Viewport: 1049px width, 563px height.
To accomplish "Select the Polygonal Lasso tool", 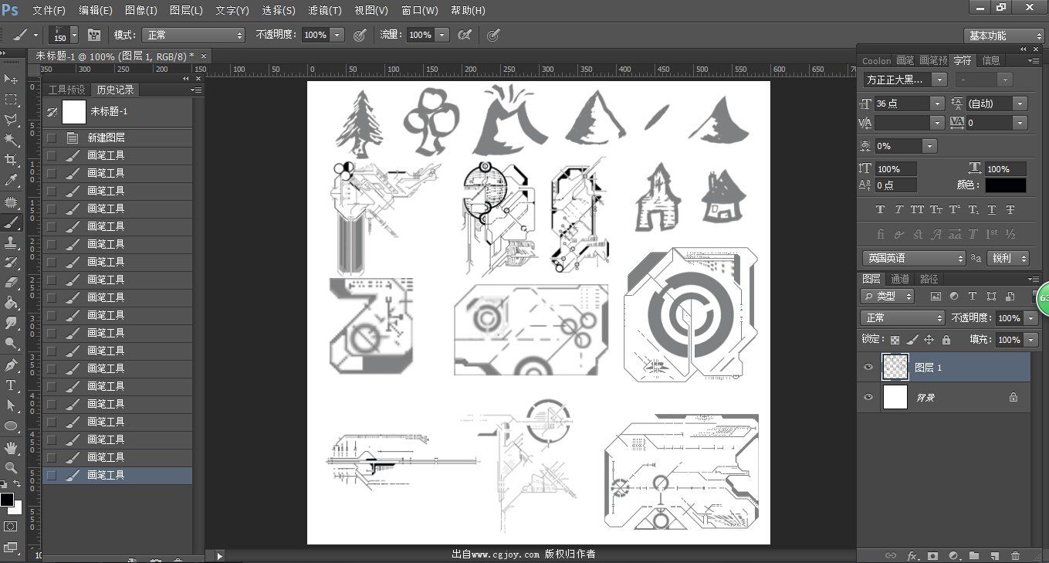I will coord(11,120).
